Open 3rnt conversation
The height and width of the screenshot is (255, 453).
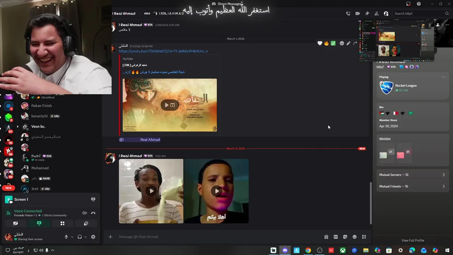pyautogui.click(x=58, y=189)
